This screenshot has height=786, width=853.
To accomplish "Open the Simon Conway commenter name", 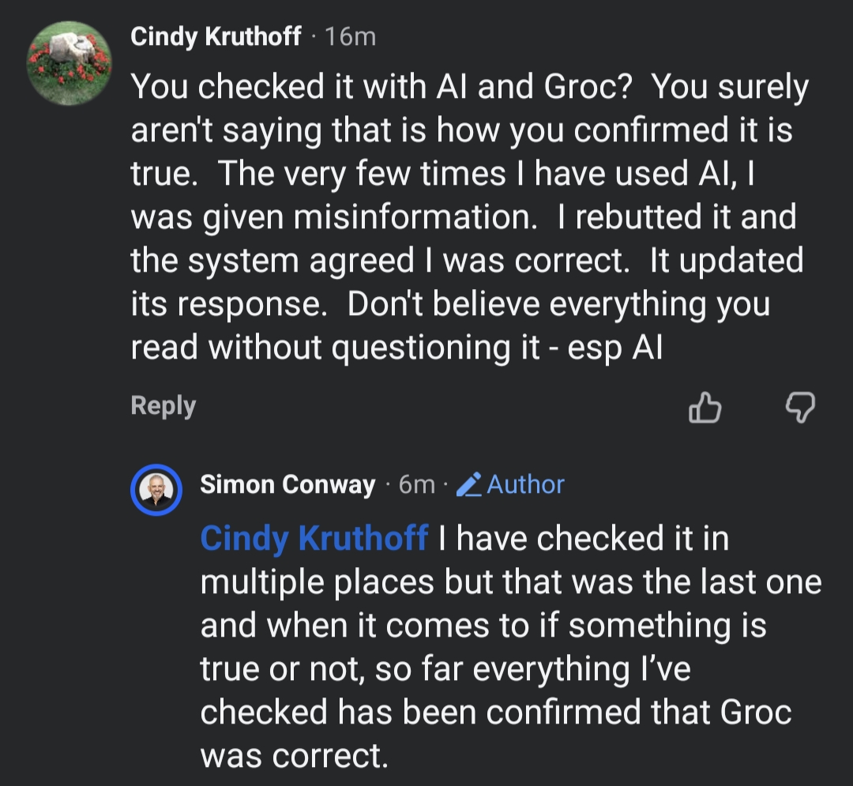I will point(287,484).
